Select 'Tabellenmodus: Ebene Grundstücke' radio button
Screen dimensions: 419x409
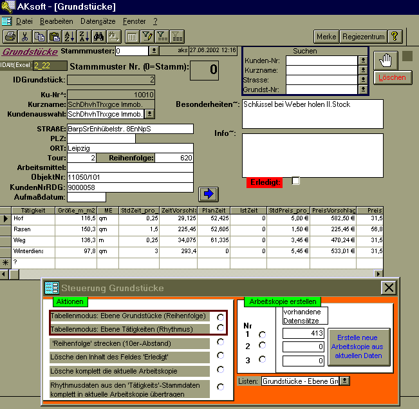pos(221,317)
